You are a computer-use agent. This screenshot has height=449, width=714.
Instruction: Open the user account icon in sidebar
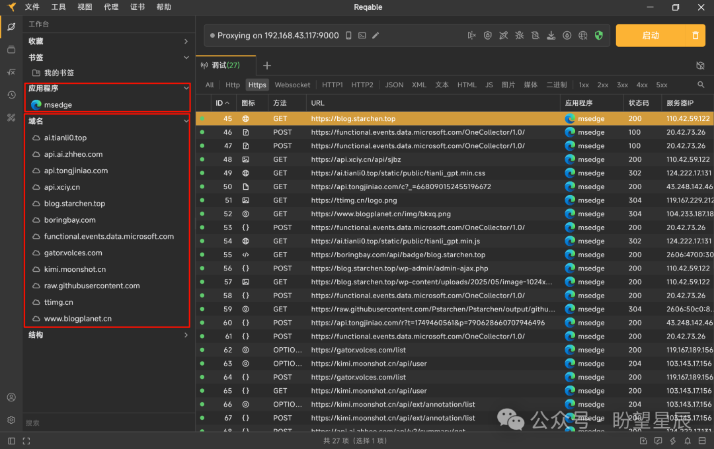pos(11,397)
